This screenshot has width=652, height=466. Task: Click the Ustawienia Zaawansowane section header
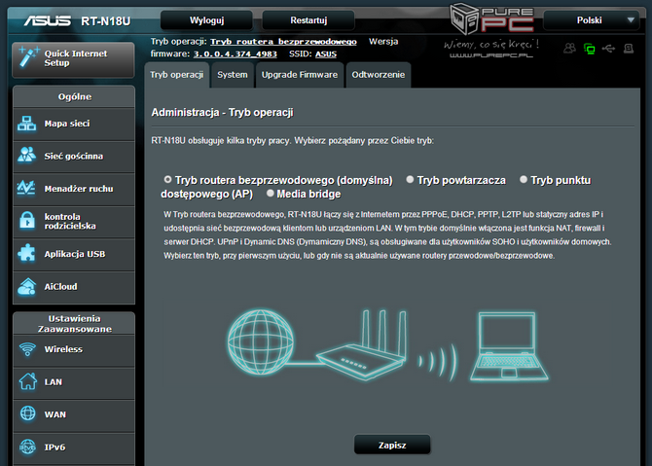(x=74, y=323)
